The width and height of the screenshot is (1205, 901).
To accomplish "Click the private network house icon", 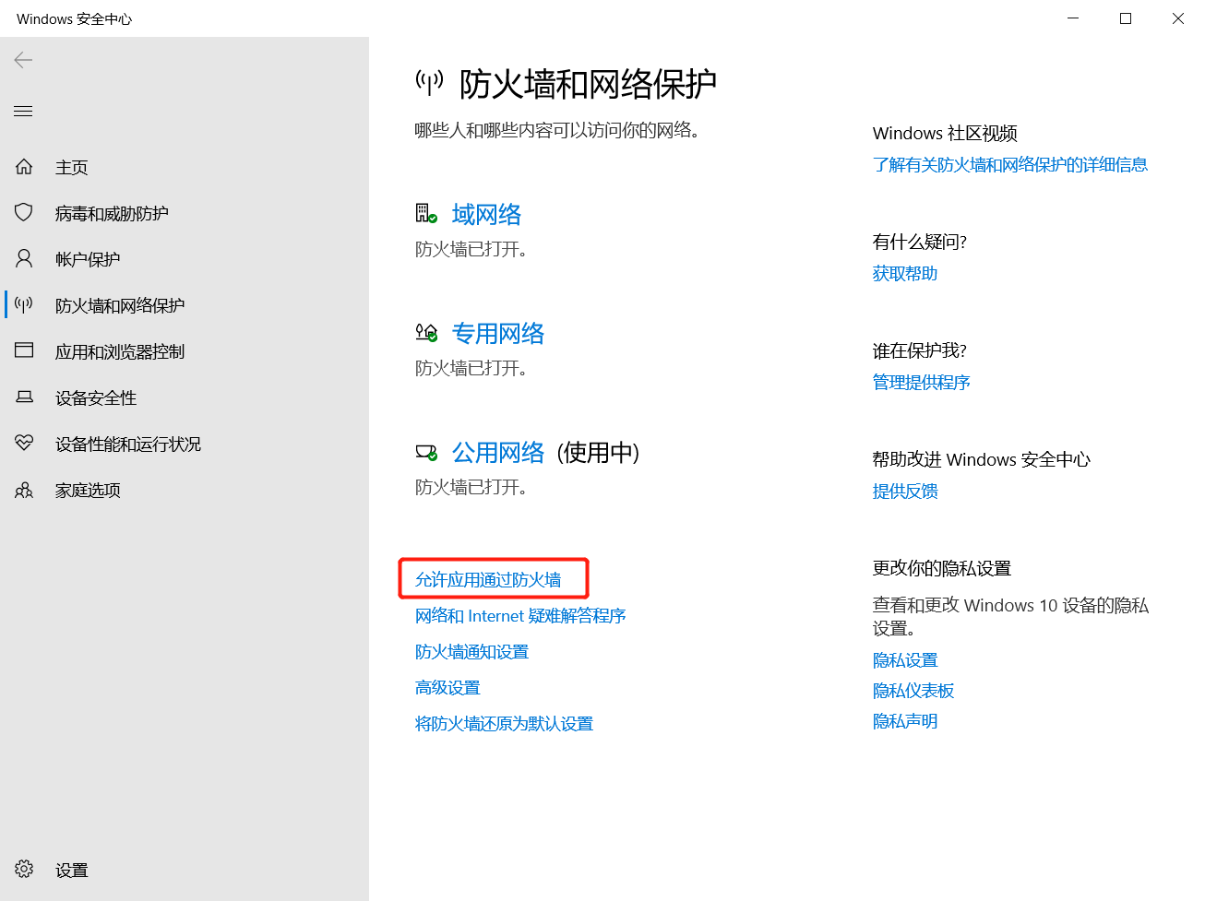I will [426, 333].
